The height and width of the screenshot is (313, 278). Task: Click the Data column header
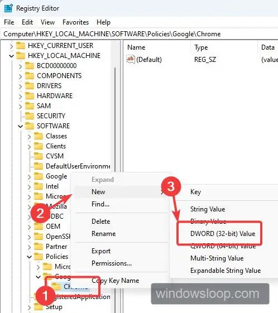coord(268,47)
